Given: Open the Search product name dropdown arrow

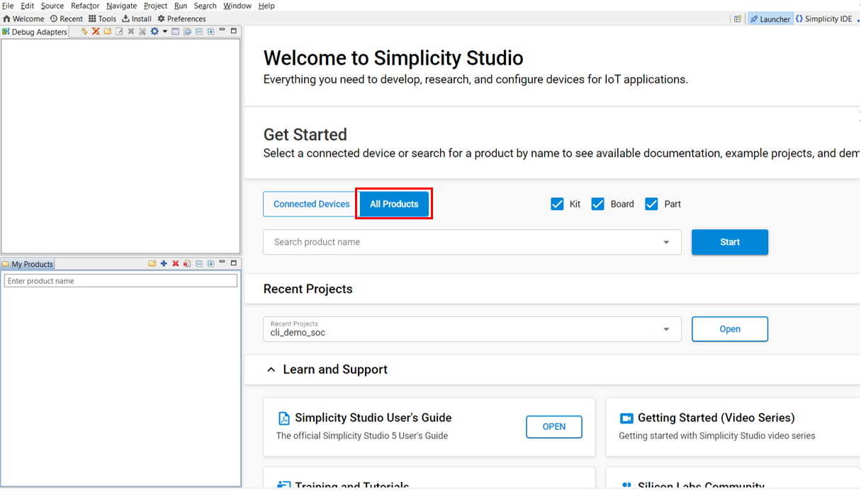Looking at the screenshot, I should [666, 243].
